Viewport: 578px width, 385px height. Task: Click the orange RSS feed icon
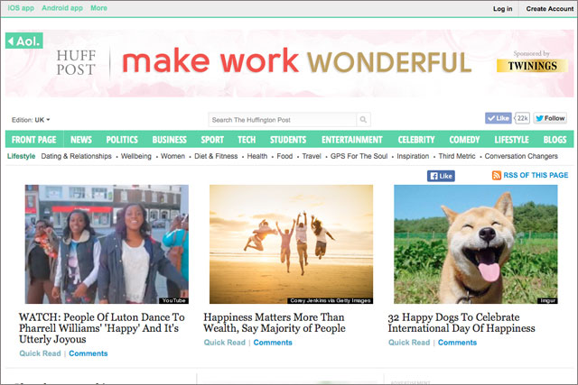(x=497, y=175)
